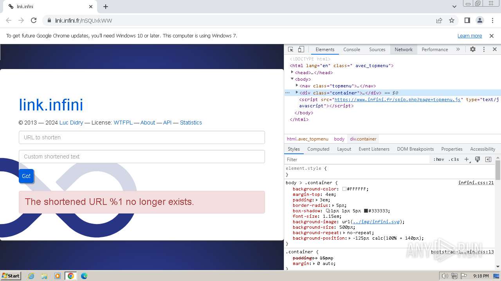The image size is (501, 281).
Task: Expand the nav topmenu node
Action: tap(297, 85)
